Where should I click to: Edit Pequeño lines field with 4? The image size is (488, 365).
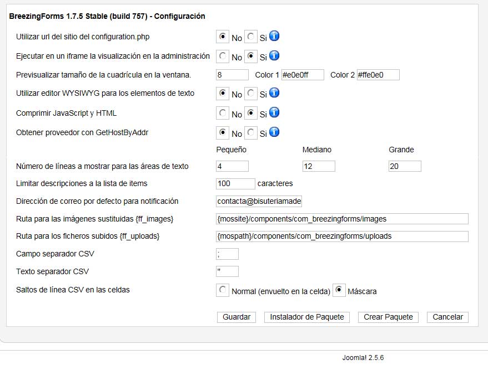(232, 166)
